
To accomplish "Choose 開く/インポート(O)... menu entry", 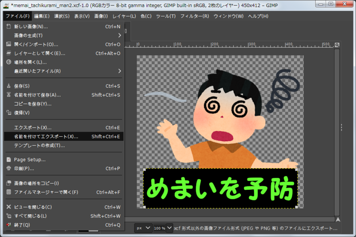I will (64, 44).
